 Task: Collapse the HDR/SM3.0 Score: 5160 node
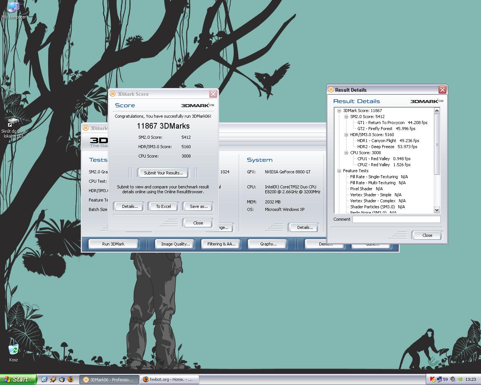point(346,135)
